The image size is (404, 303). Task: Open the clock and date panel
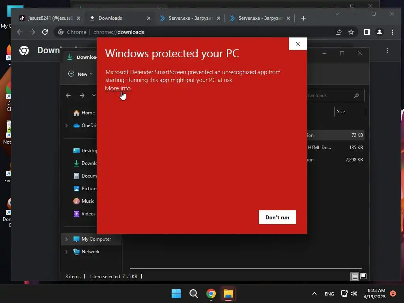click(374, 294)
